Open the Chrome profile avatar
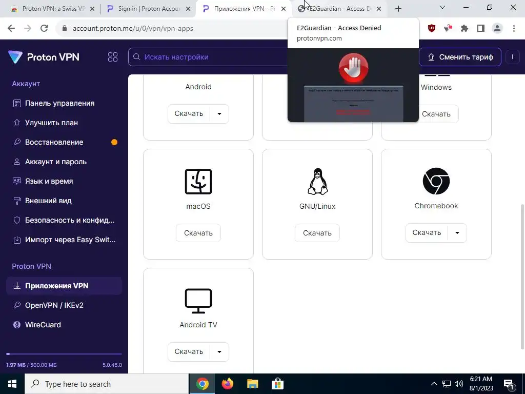 497,29
